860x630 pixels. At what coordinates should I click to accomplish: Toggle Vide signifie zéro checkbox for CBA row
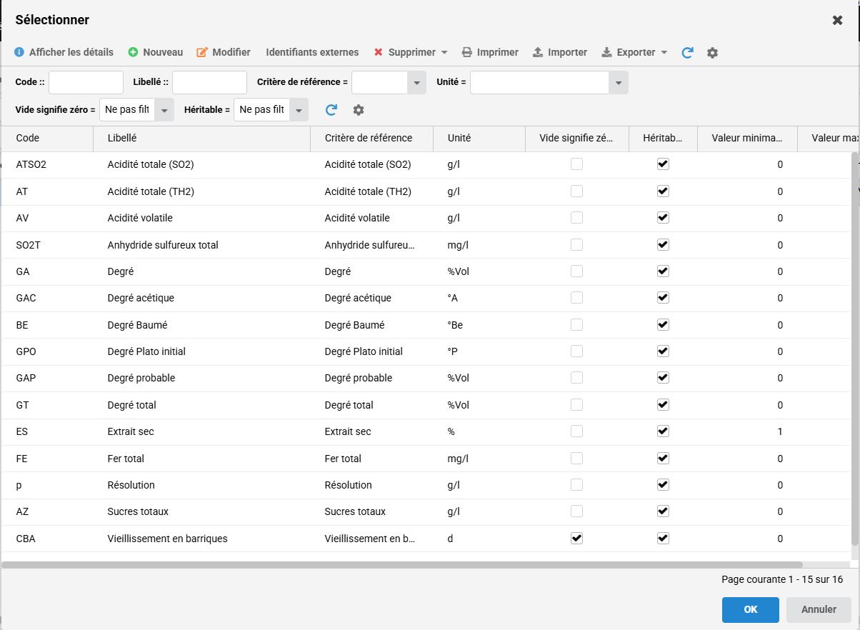(576, 539)
